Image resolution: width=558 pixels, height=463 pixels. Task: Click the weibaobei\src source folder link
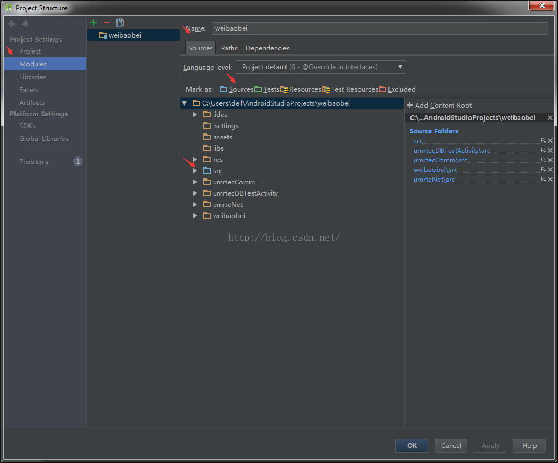(x=435, y=169)
